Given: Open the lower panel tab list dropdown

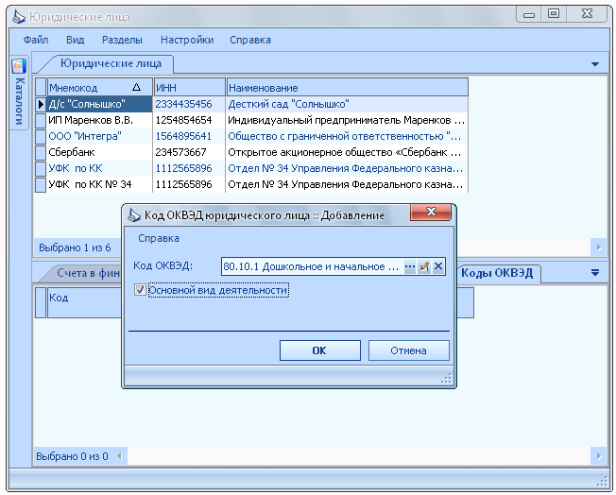Looking at the screenshot, I should point(595,273).
